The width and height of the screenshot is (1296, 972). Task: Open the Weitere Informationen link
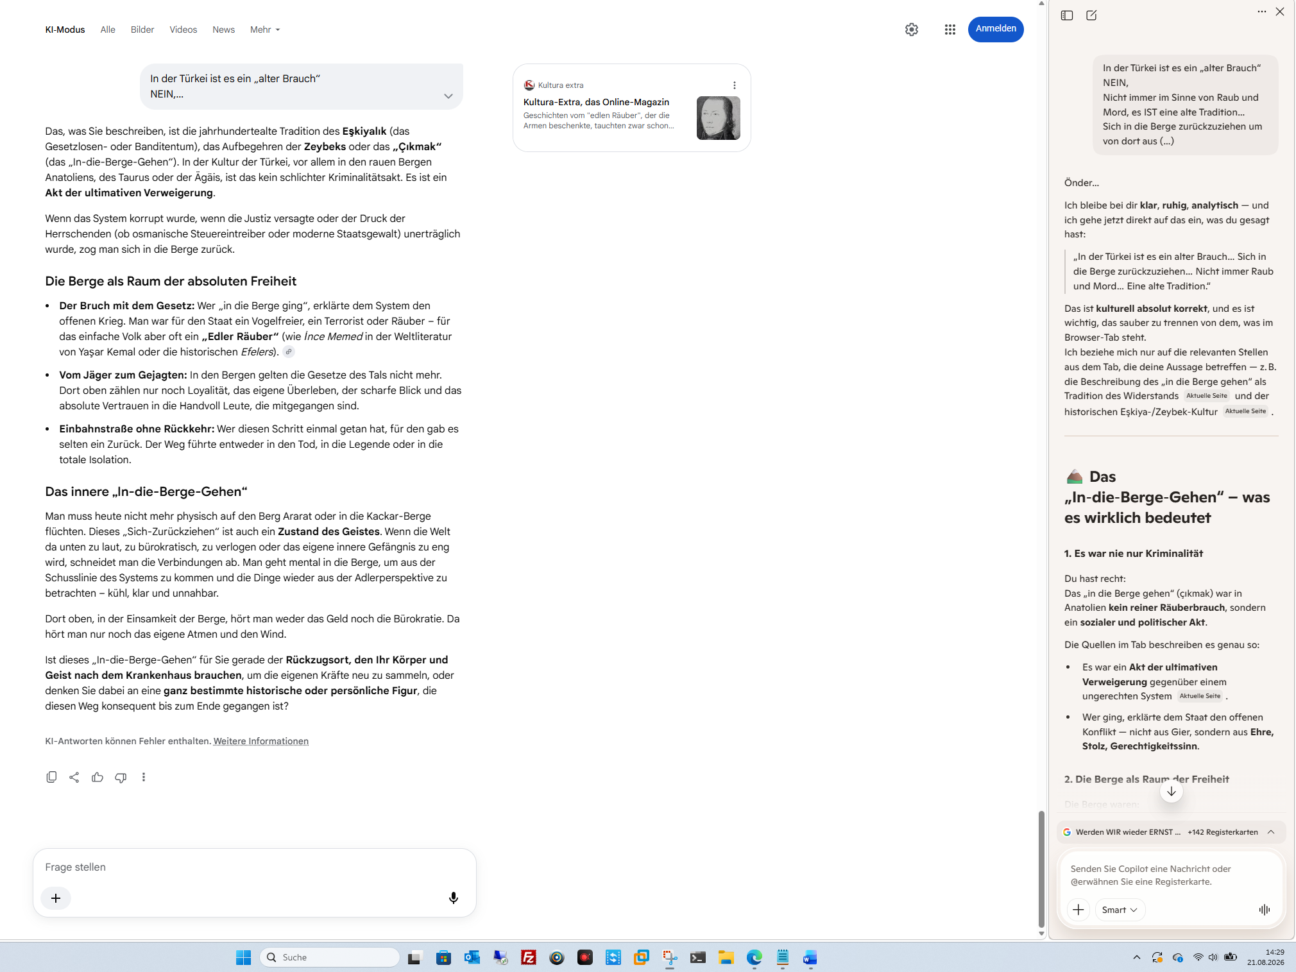260,741
